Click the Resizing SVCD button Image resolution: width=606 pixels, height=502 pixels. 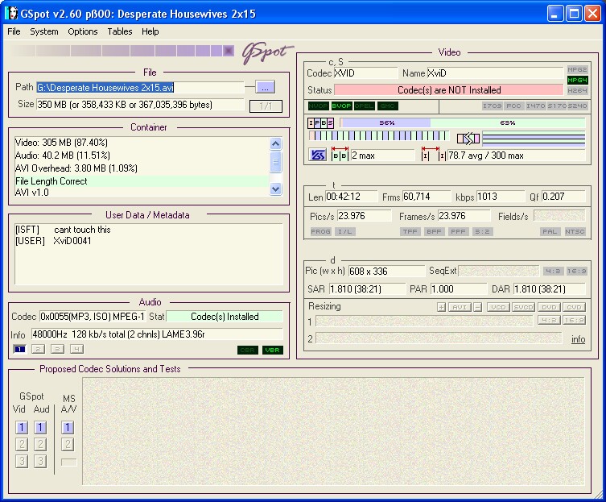click(x=524, y=307)
